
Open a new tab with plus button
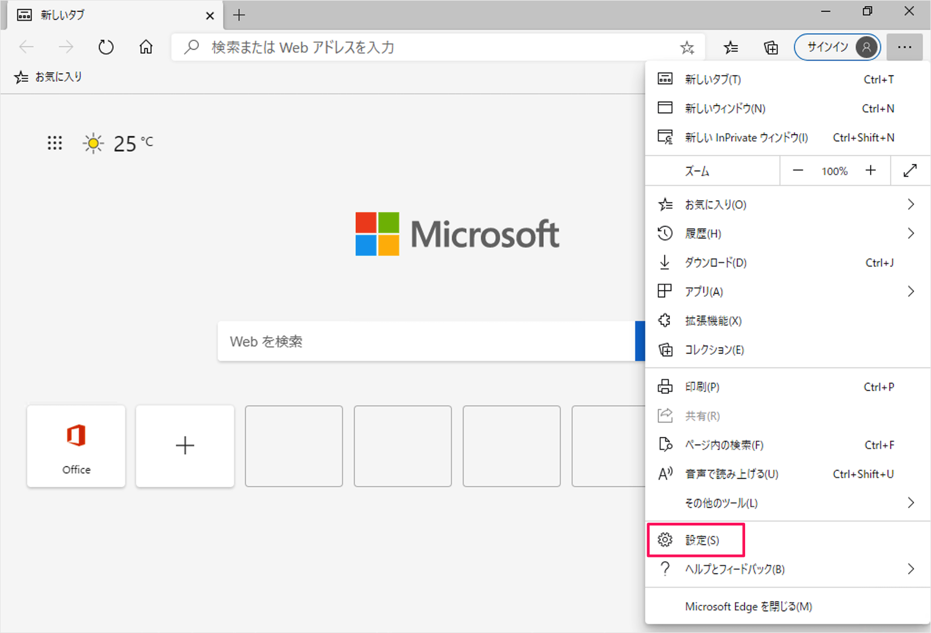click(x=239, y=15)
